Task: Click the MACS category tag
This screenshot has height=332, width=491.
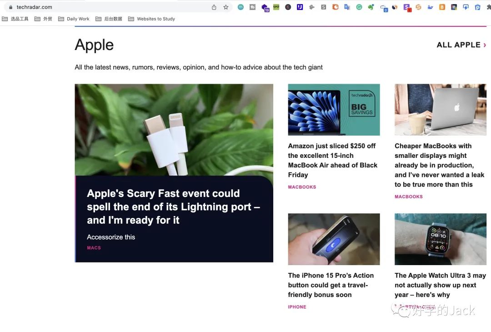Action: click(x=94, y=248)
